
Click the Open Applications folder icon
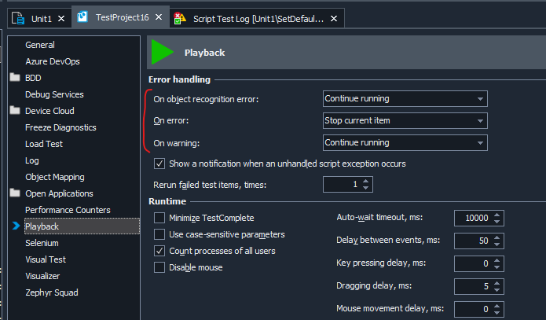pyautogui.click(x=15, y=193)
